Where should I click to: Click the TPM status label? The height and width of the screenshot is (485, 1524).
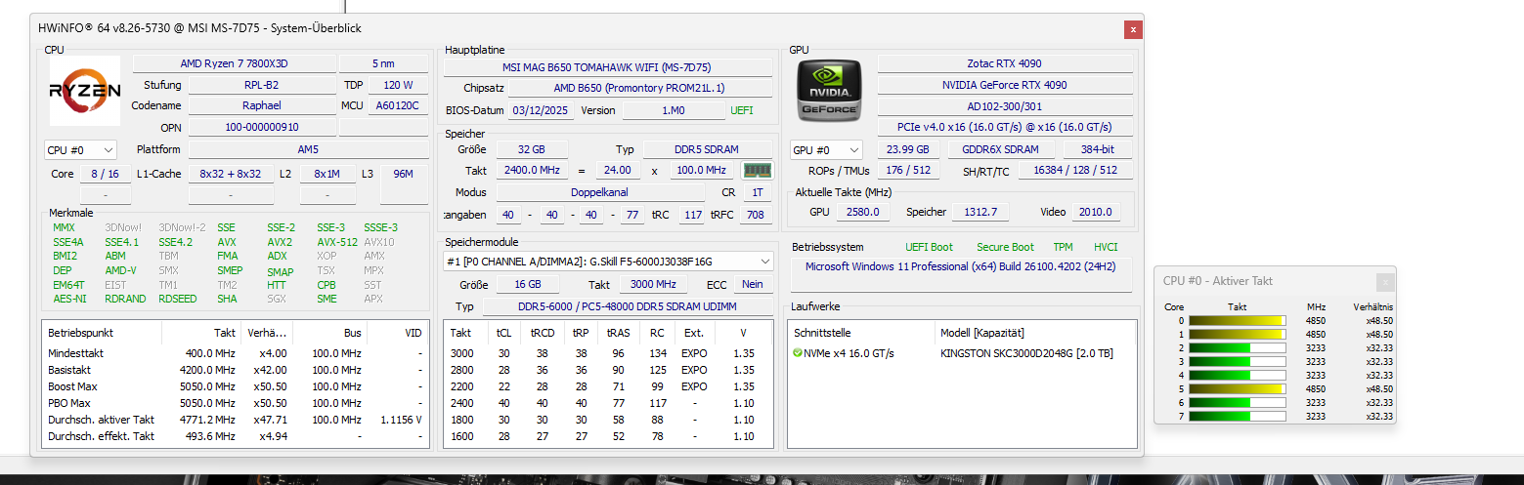pyautogui.click(x=1063, y=247)
